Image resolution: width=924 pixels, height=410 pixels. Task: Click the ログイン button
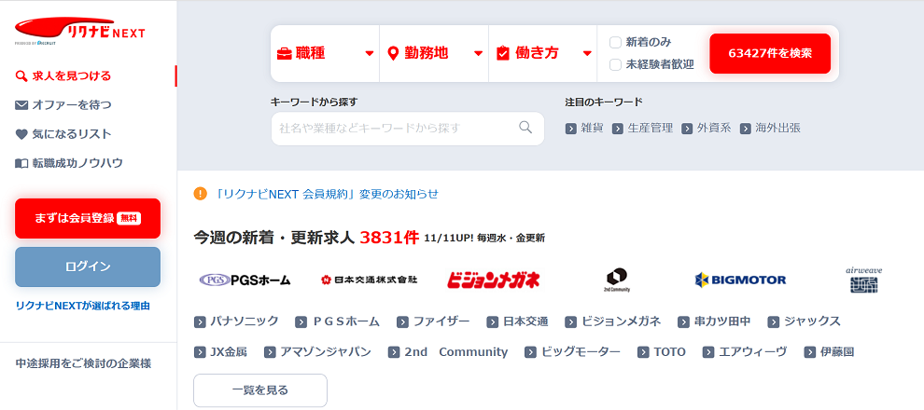click(88, 267)
